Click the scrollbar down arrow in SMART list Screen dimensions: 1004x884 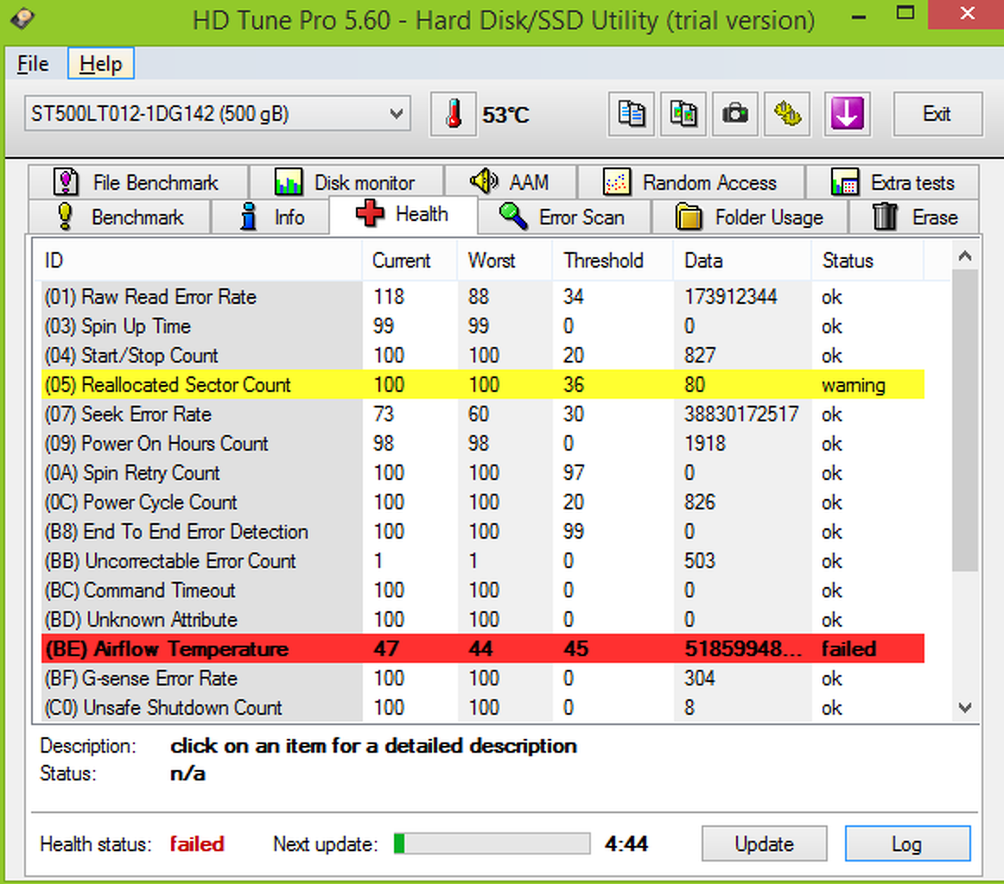tap(965, 707)
